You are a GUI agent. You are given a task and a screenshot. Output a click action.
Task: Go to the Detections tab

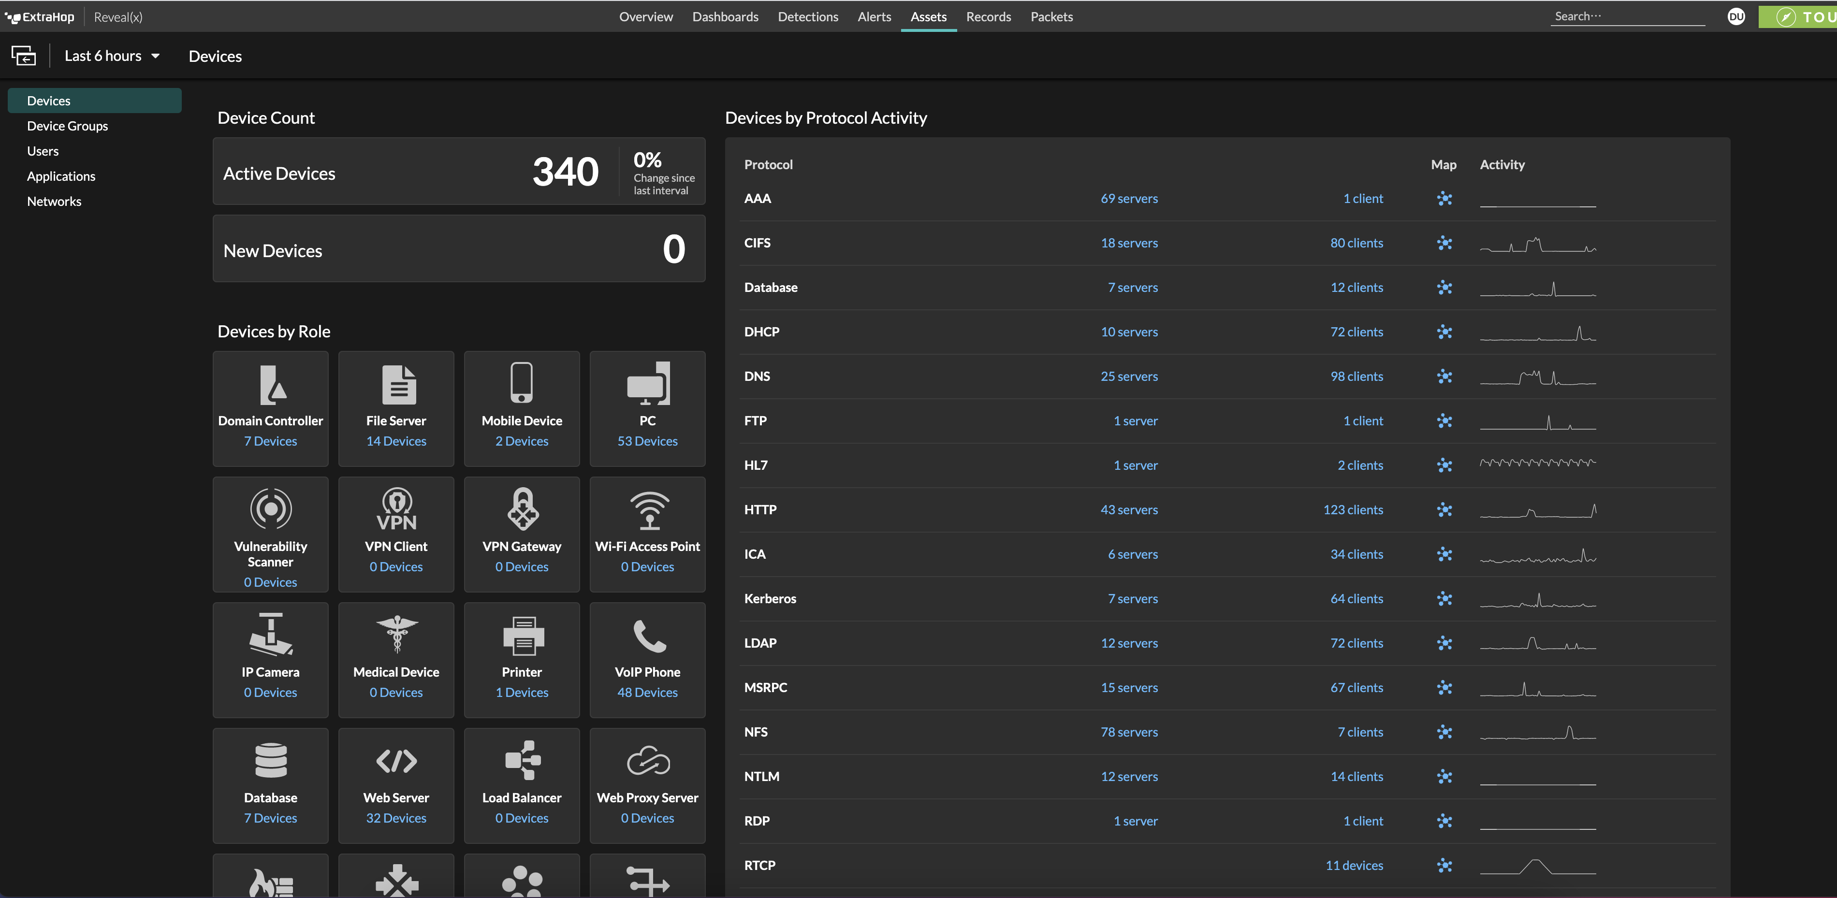808,16
